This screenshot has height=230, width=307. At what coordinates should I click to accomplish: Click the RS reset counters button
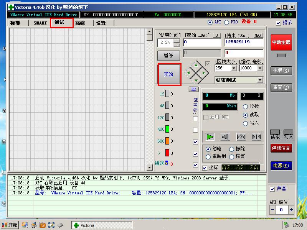194,89
